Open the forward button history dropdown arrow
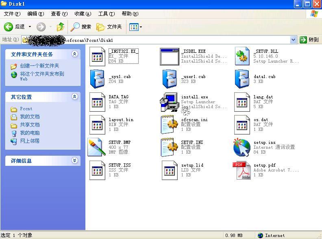The width and height of the screenshot is (322, 239). (50, 27)
